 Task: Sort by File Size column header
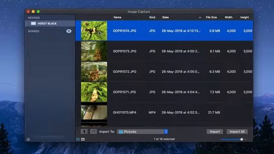[x=211, y=17]
